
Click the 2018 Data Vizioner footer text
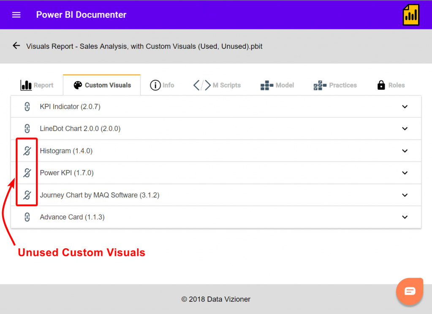click(x=216, y=299)
